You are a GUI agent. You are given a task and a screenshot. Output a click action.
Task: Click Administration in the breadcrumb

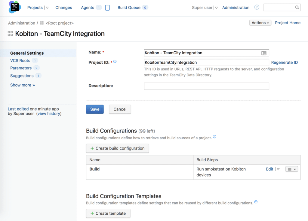coord(22,23)
